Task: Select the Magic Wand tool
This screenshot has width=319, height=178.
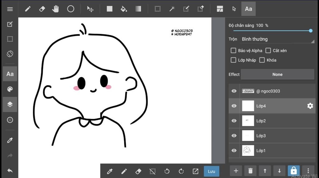Action: [x=172, y=9]
